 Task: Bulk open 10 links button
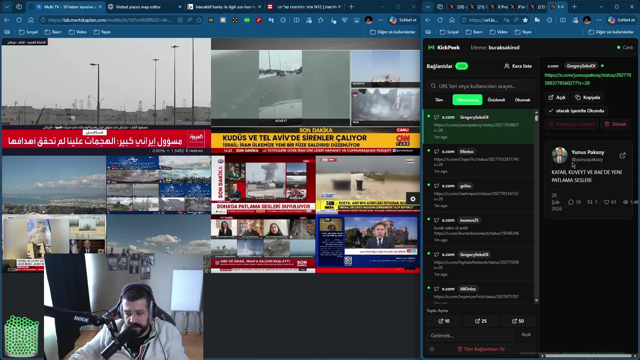point(444,321)
